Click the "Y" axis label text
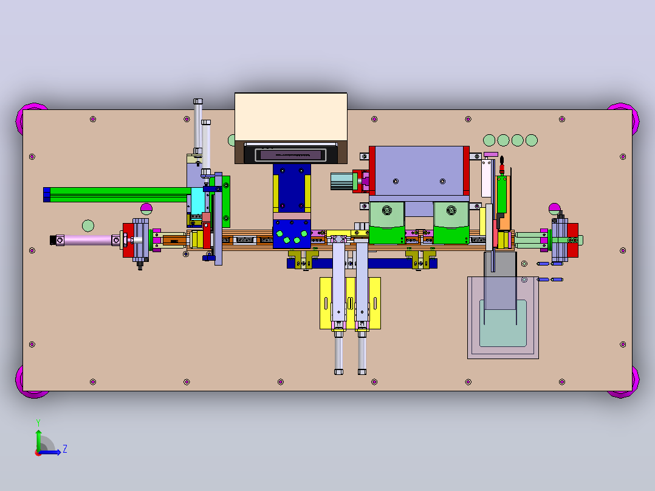 click(x=38, y=422)
